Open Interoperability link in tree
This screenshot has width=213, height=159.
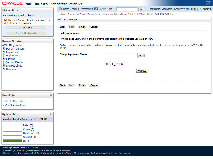point(14,65)
